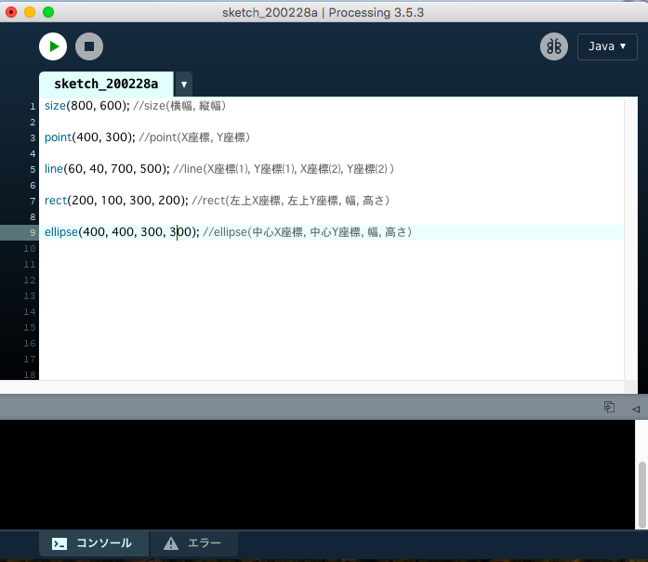Click the ellipse keyword on line 9
648x562 pixels.
pos(61,232)
